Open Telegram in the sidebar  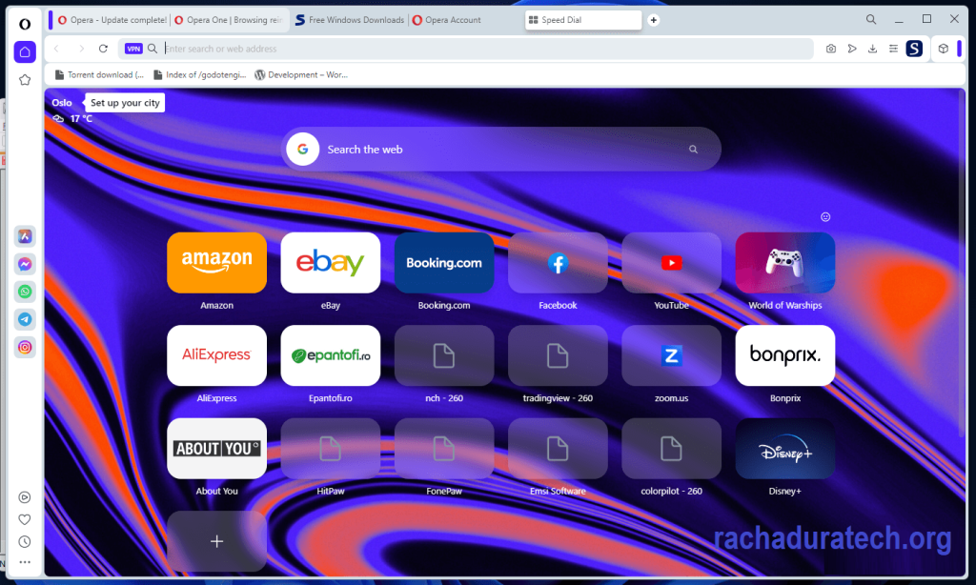pyautogui.click(x=25, y=319)
